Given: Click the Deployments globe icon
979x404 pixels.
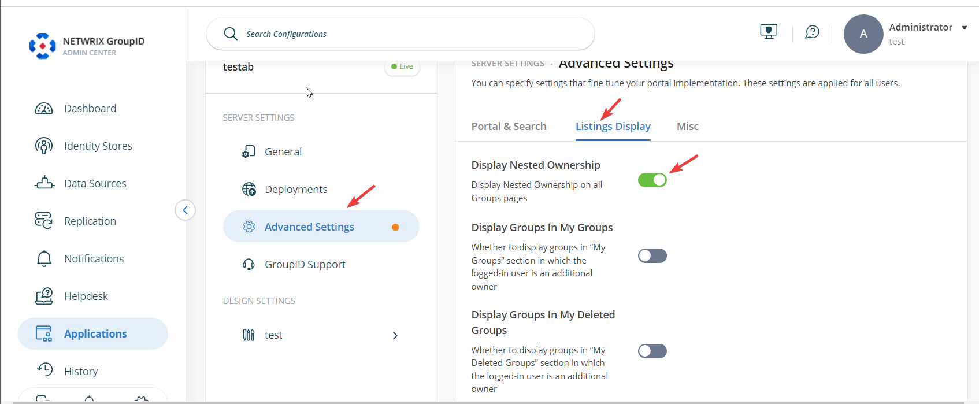Looking at the screenshot, I should click(x=249, y=189).
